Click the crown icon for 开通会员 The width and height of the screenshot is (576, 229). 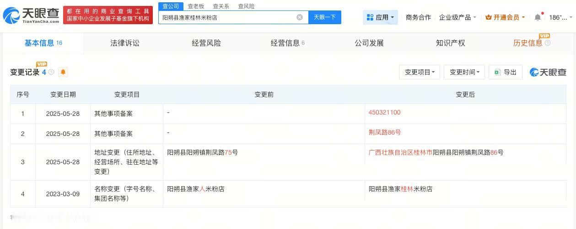pos(488,17)
